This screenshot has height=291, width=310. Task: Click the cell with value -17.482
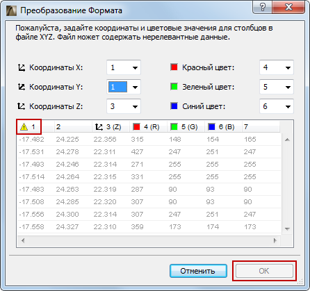click(31, 140)
